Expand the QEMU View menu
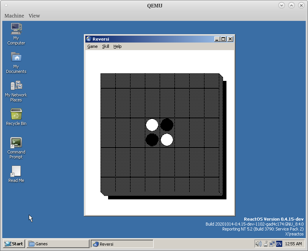This screenshot has width=308, height=251. click(34, 16)
